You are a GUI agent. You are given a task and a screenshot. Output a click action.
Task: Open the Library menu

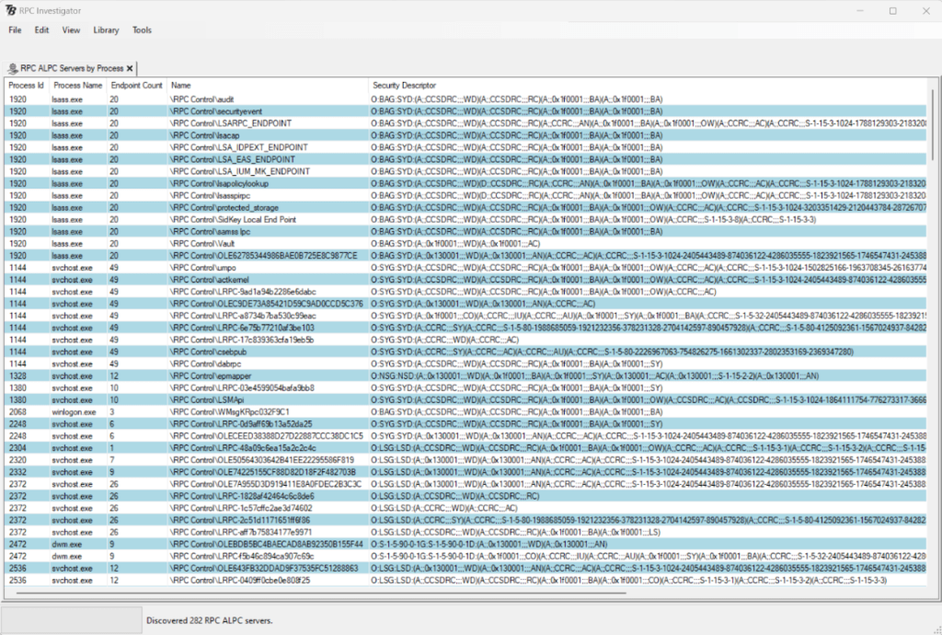106,30
